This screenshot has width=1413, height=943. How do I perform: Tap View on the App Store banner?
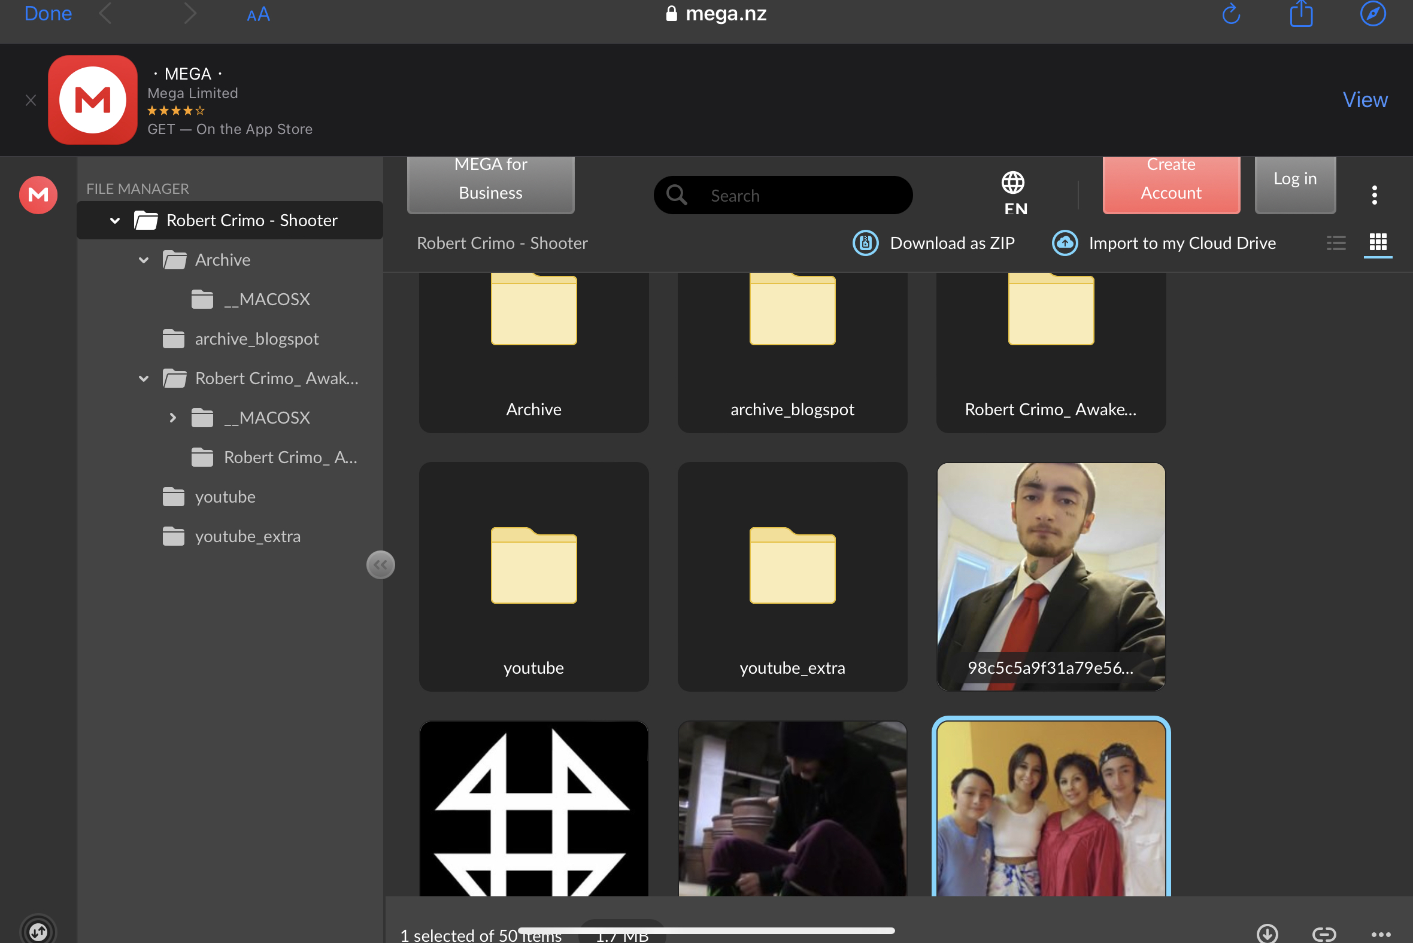pyautogui.click(x=1365, y=100)
